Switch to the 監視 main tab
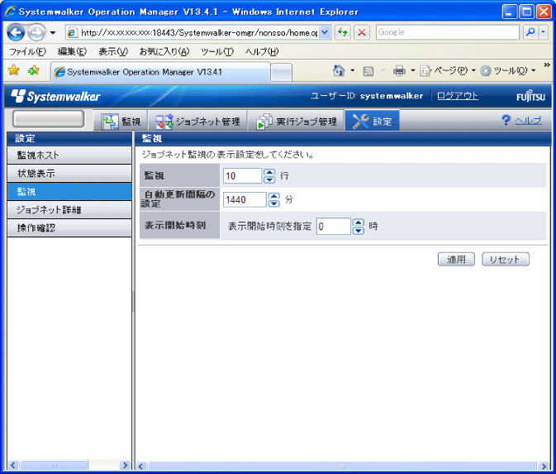 121,122
